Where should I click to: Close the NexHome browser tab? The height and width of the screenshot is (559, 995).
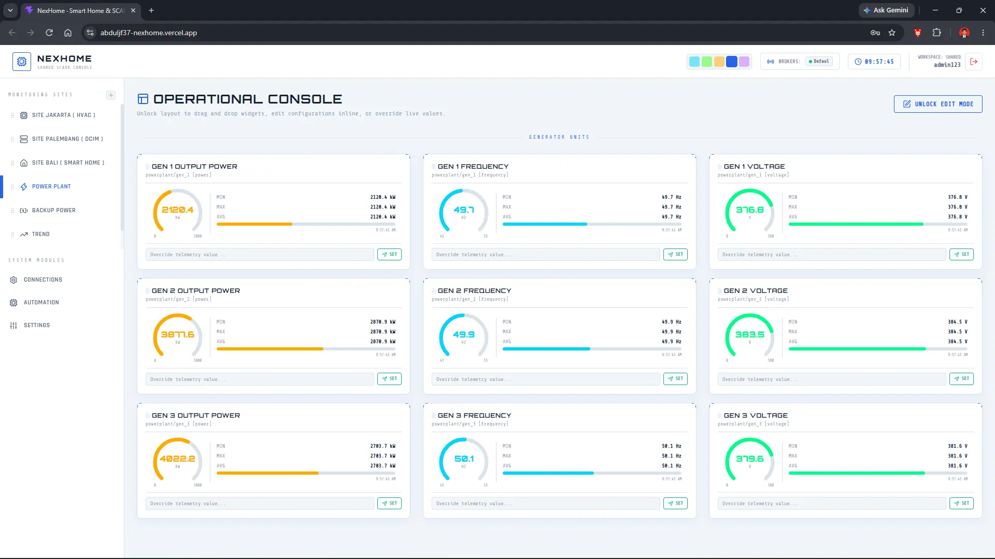point(133,10)
